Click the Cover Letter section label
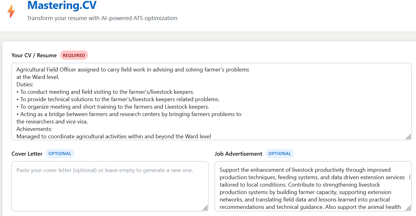The height and width of the screenshot is (216, 416). tap(27, 153)
